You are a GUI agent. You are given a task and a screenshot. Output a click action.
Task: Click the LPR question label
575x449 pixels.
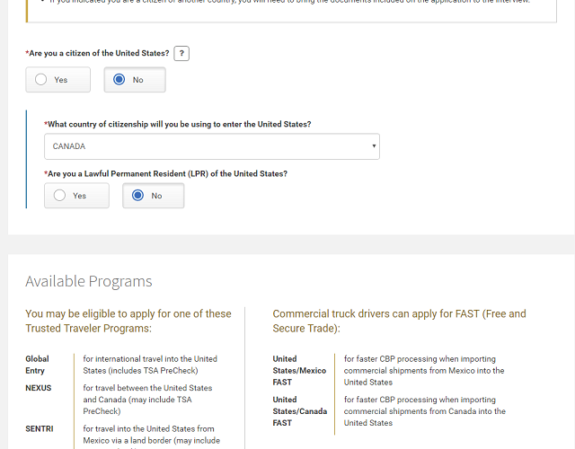pyautogui.click(x=165, y=173)
